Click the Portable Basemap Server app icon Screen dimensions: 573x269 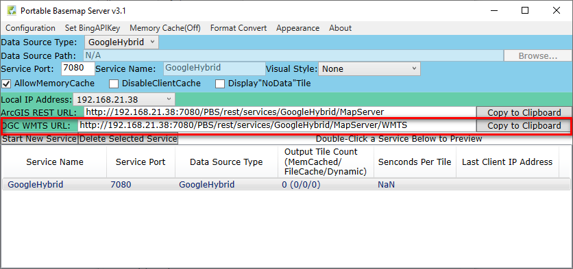(x=12, y=10)
